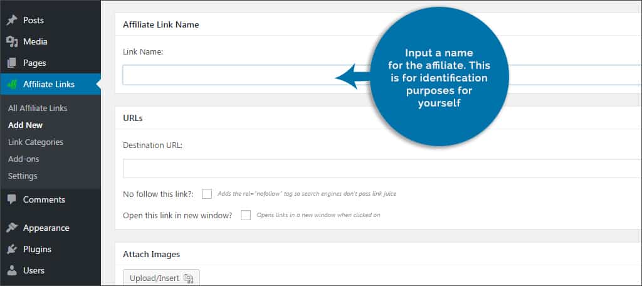Click the Comments speech bubble icon
This screenshot has width=642, height=286.
coord(12,199)
